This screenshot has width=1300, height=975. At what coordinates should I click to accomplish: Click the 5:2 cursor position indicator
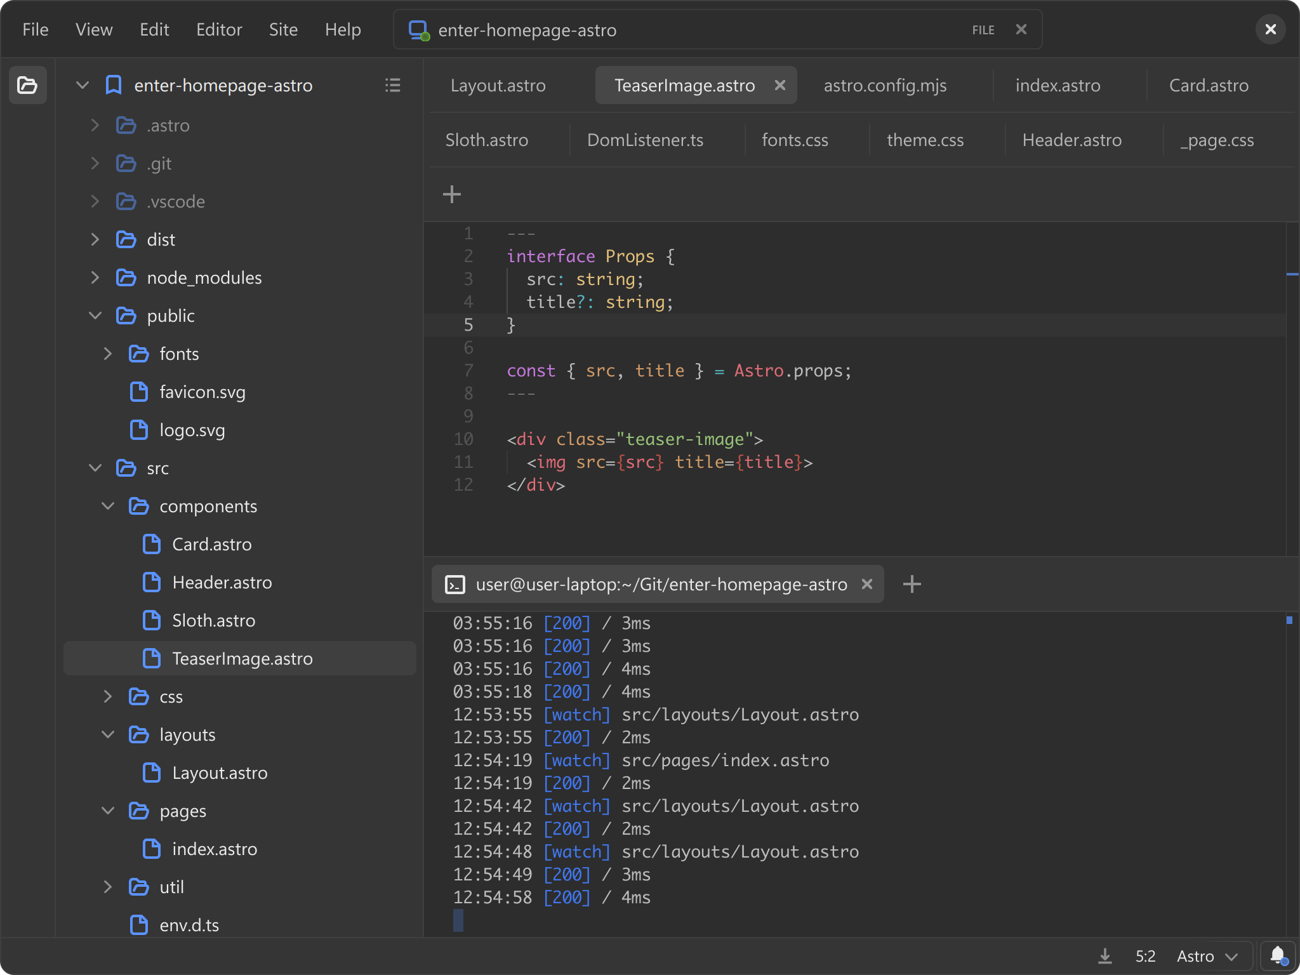tap(1145, 956)
